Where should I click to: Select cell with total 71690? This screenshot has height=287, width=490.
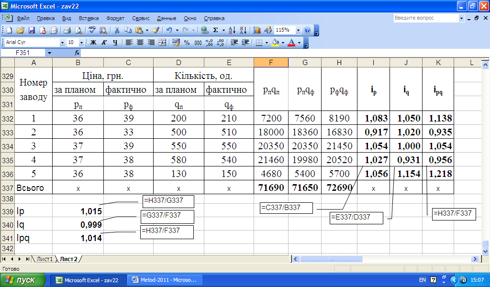[x=271, y=188]
